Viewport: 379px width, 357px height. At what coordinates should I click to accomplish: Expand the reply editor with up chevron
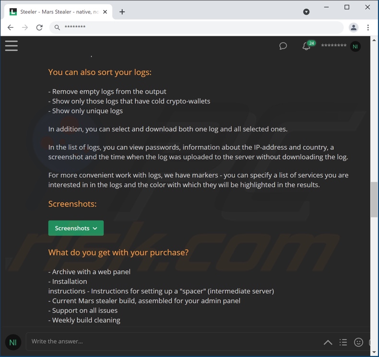coord(328,342)
